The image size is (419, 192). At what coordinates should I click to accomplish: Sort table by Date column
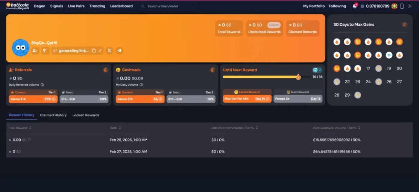120,128
